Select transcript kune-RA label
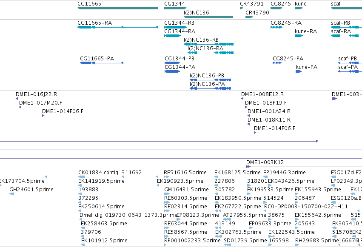The width and height of the screenshot is (362, 247). point(306,31)
